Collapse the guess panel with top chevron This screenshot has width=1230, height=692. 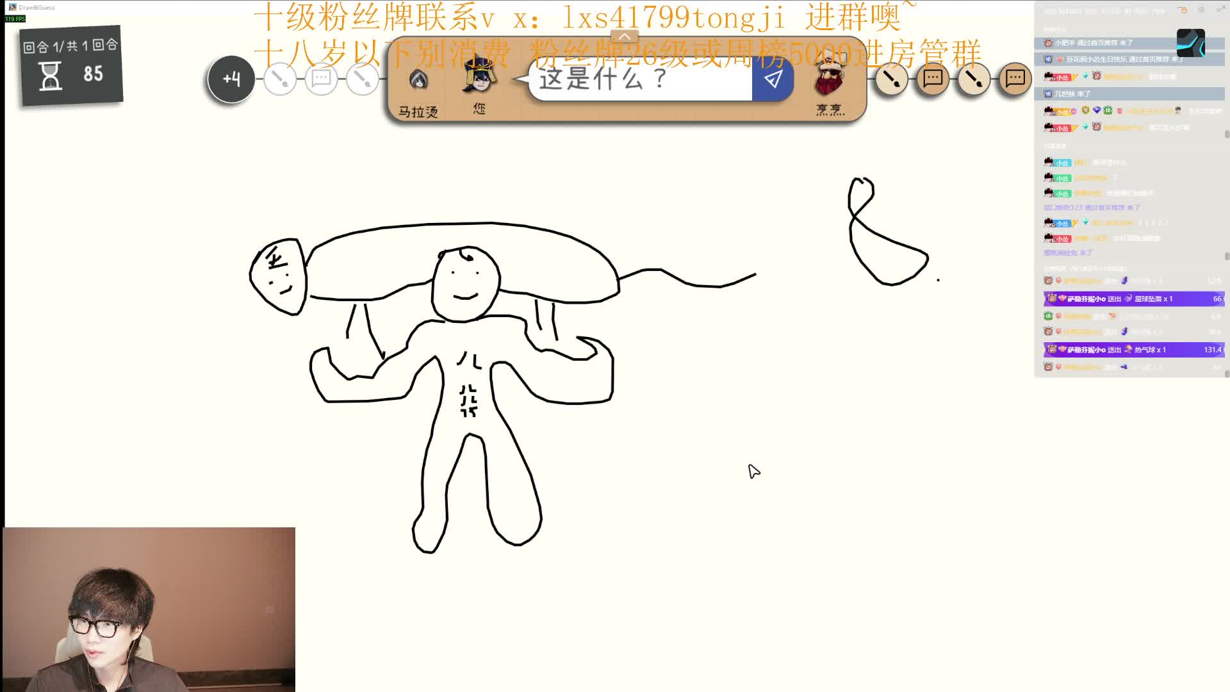coord(625,37)
